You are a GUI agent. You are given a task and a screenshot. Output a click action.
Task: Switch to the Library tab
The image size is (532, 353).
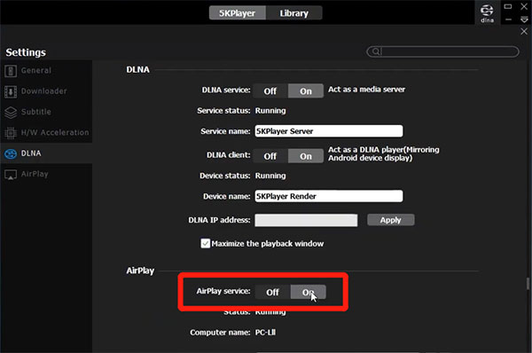point(293,13)
